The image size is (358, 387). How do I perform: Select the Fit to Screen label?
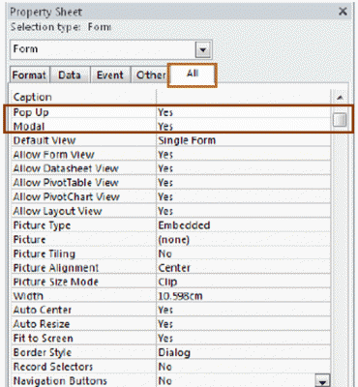pos(43,339)
